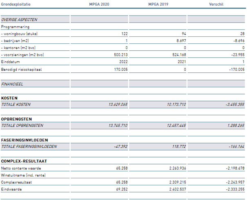Screen dimensions: 247x200
Task: Click the voorzieningen MPGA 2020 value 500.213
Action: pos(119,55)
